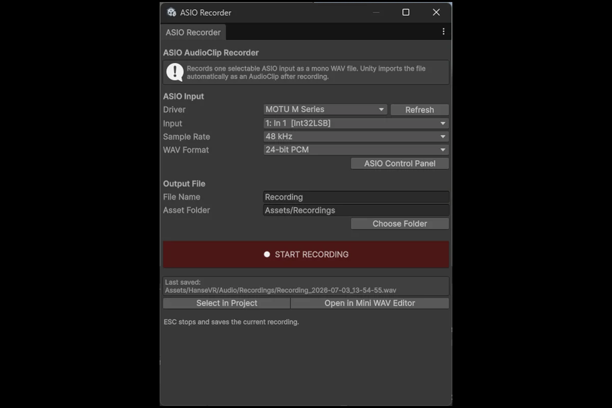Viewport: 612px width, 408px height.
Task: Open the WAV Format dropdown showing 24-bit PCM
Action: 356,150
